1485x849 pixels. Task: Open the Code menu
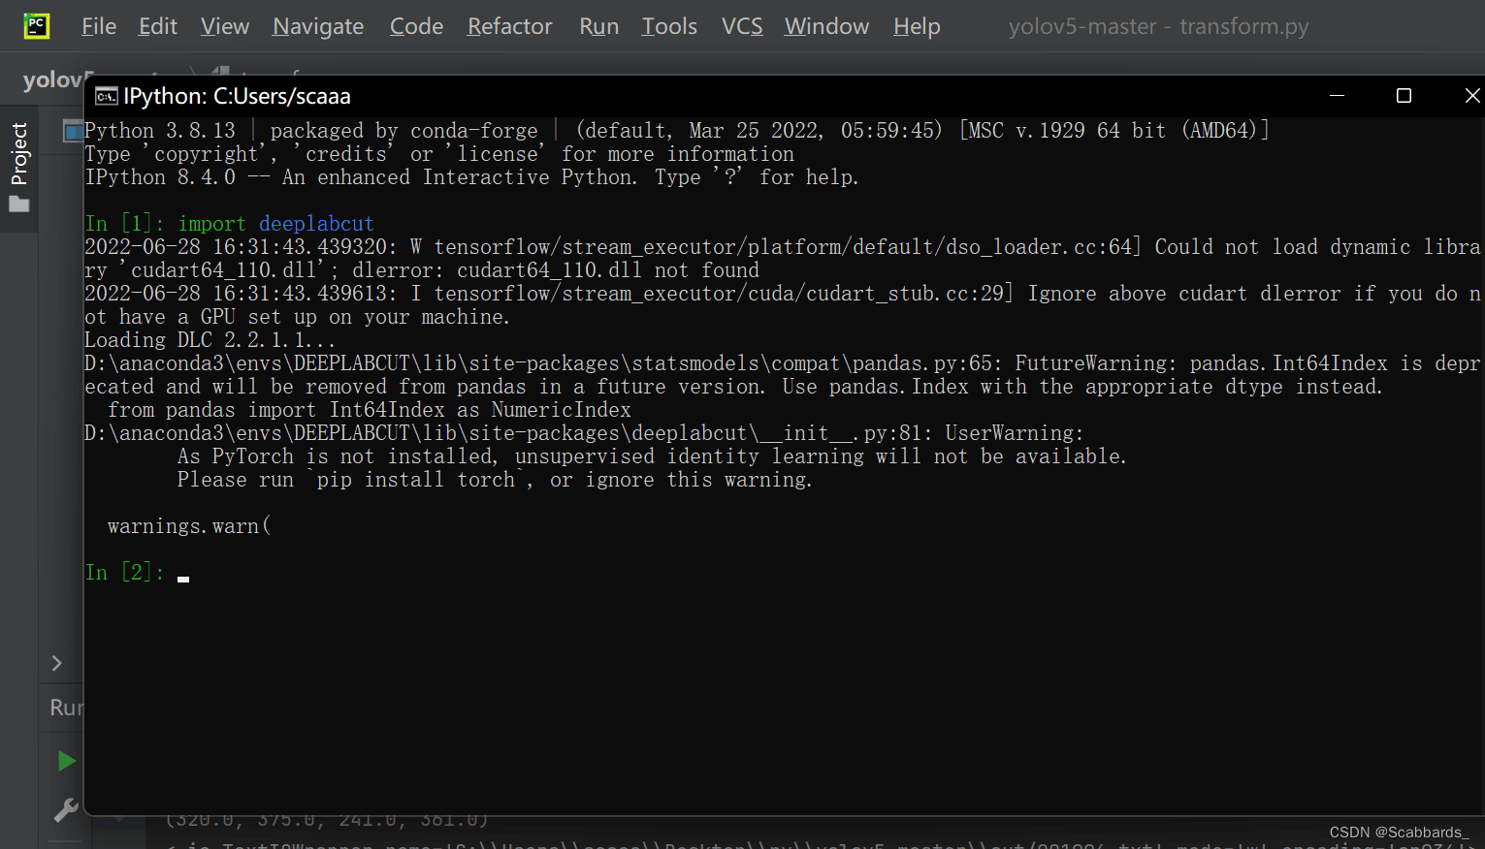pos(416,26)
